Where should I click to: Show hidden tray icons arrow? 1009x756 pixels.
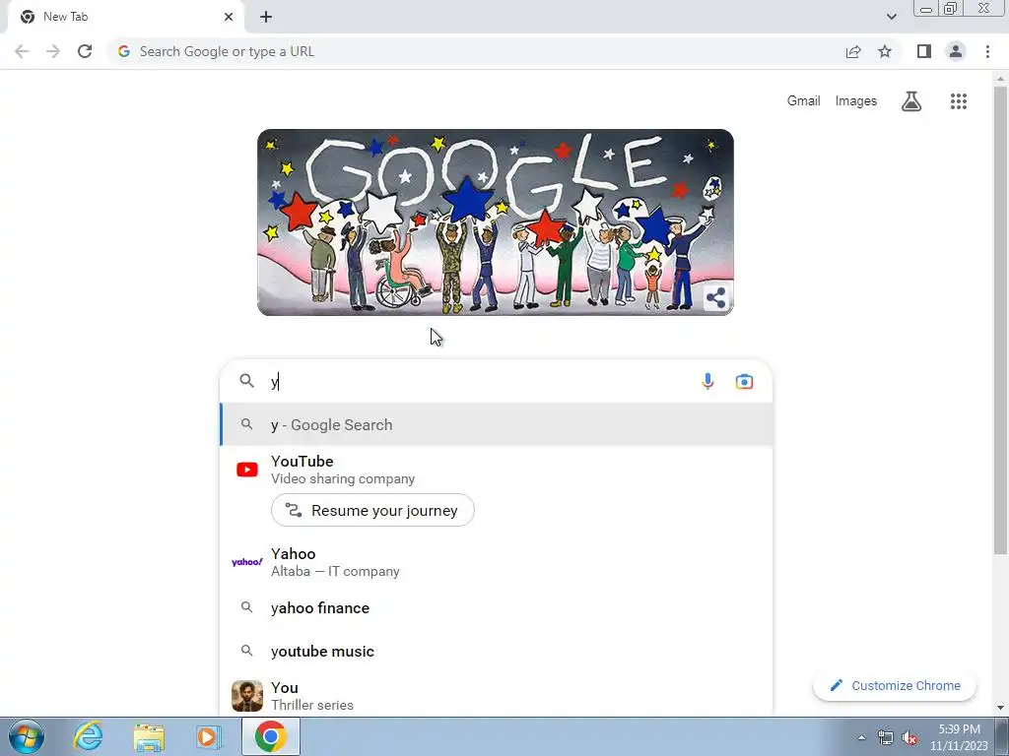pos(861,737)
